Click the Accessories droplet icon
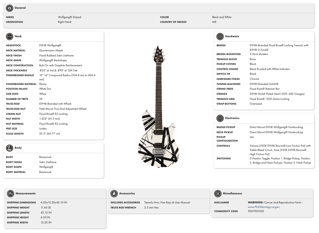The width and height of the screenshot is (319, 233). [114, 194]
